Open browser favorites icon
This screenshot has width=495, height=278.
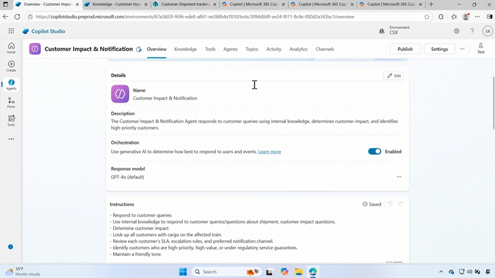tap(454, 17)
